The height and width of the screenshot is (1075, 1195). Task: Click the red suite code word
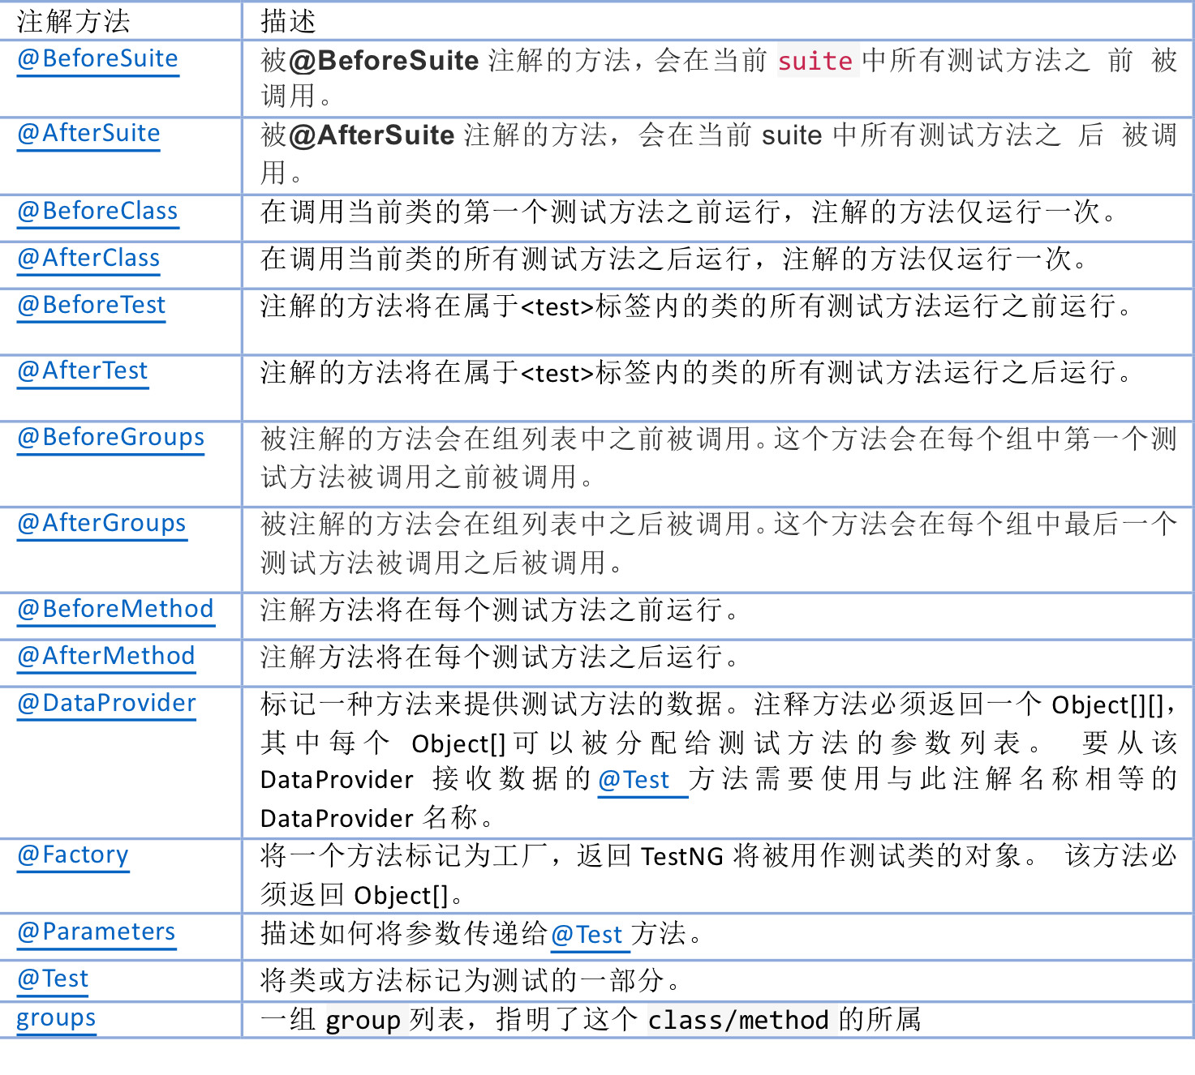click(x=815, y=61)
